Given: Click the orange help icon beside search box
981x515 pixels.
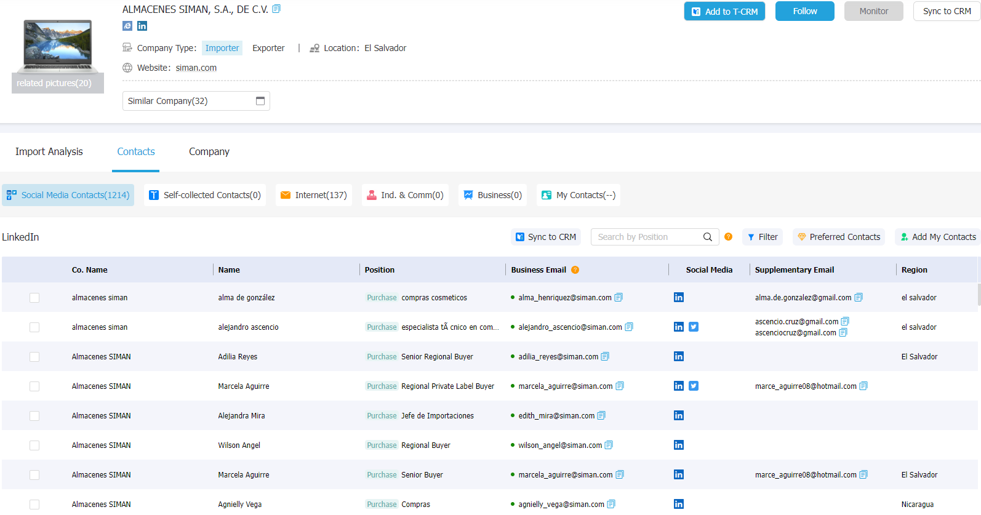Looking at the screenshot, I should click(x=729, y=237).
